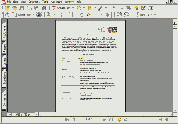Click the zoom in plus button
The height and width of the screenshot is (124, 178).
pyautogui.click(x=107, y=15)
